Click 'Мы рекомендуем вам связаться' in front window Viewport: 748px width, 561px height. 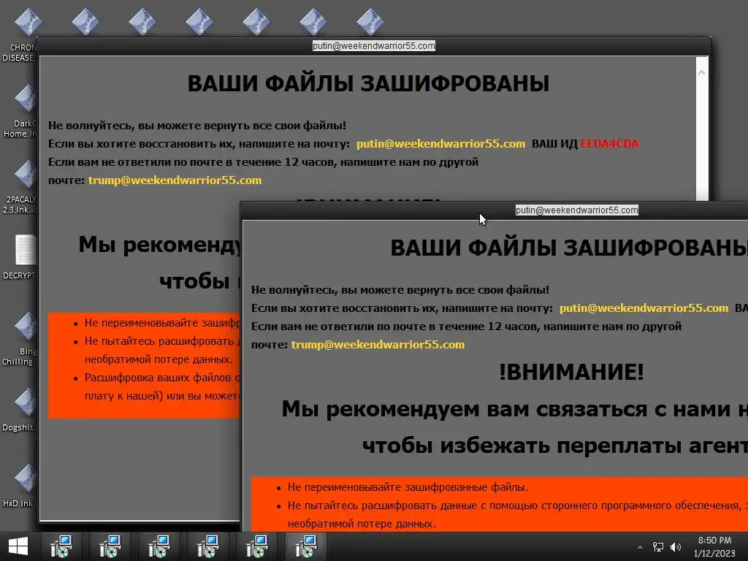coord(515,409)
